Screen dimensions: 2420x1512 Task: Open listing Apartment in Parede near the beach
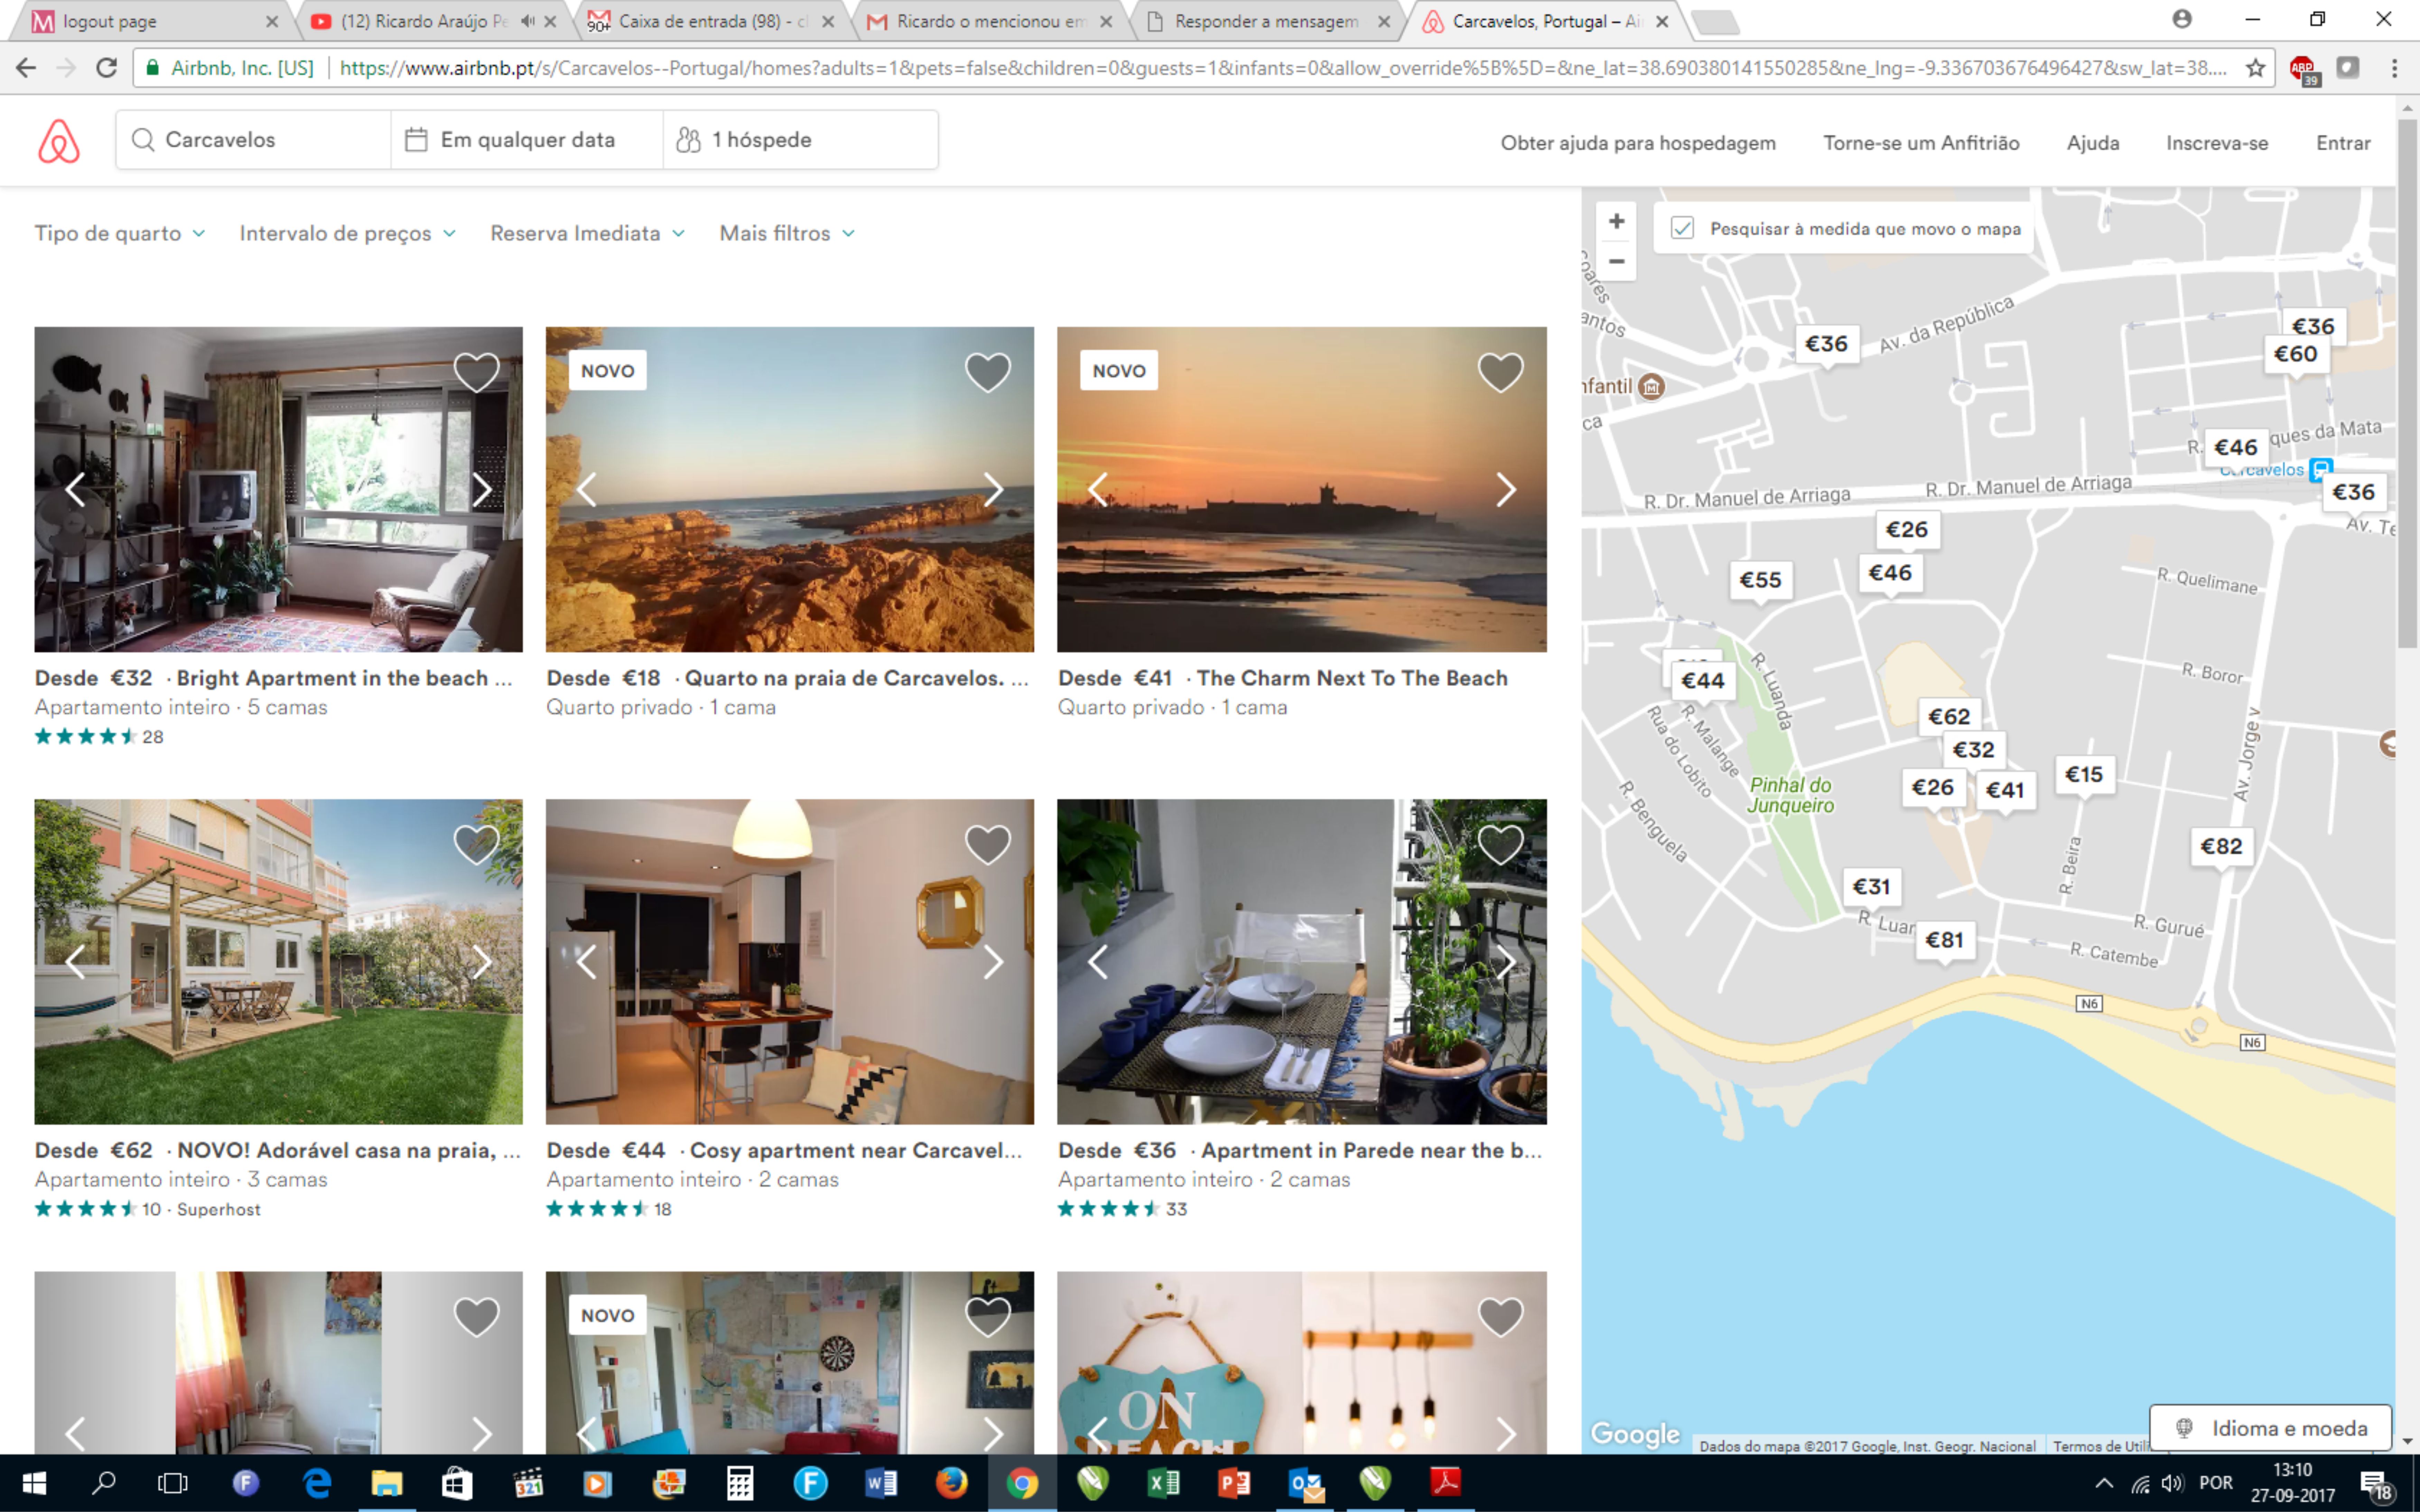pyautogui.click(x=1371, y=1150)
